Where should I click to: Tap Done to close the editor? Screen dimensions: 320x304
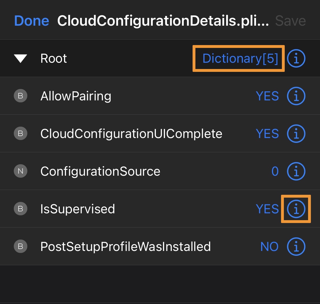(x=32, y=21)
